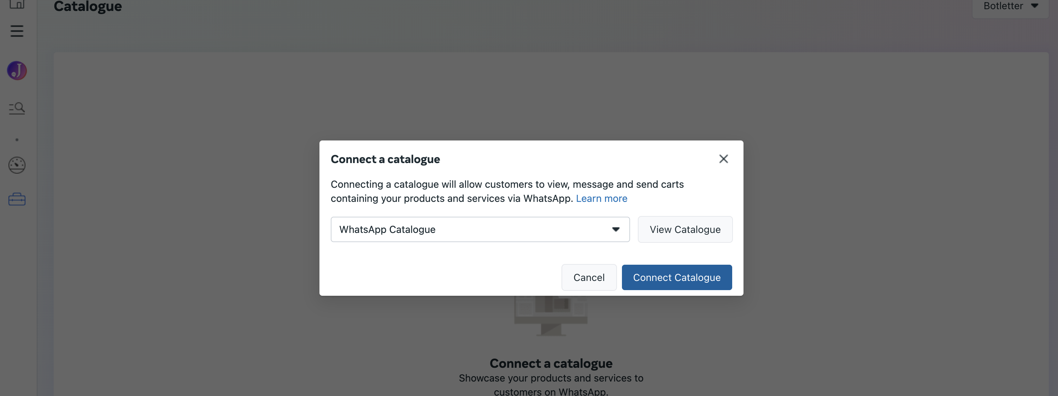Click the partially visible top sidebar icon
1058x396 pixels.
tap(17, 4)
